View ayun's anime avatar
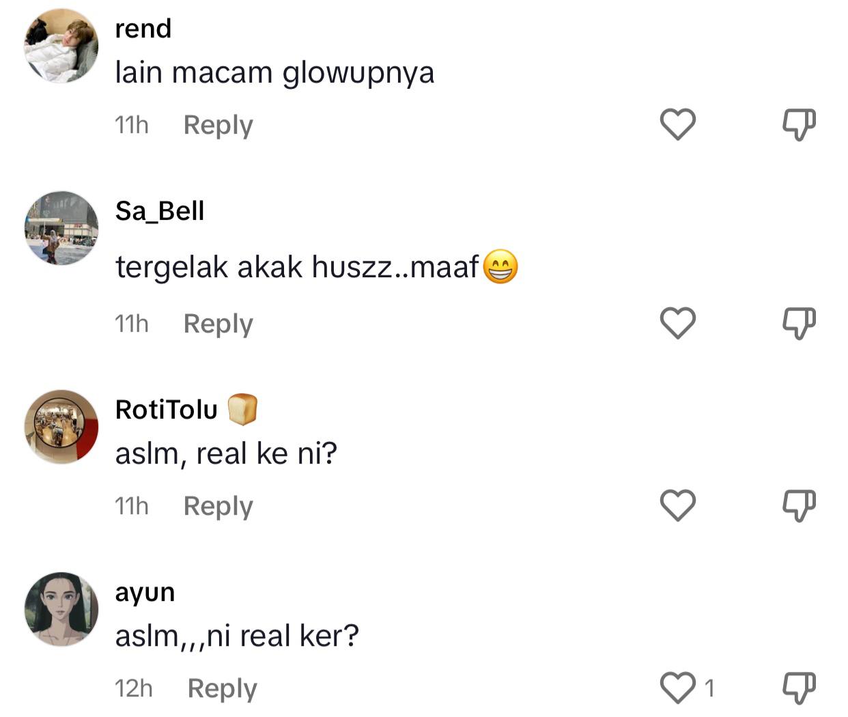848x717 pixels. tap(61, 609)
